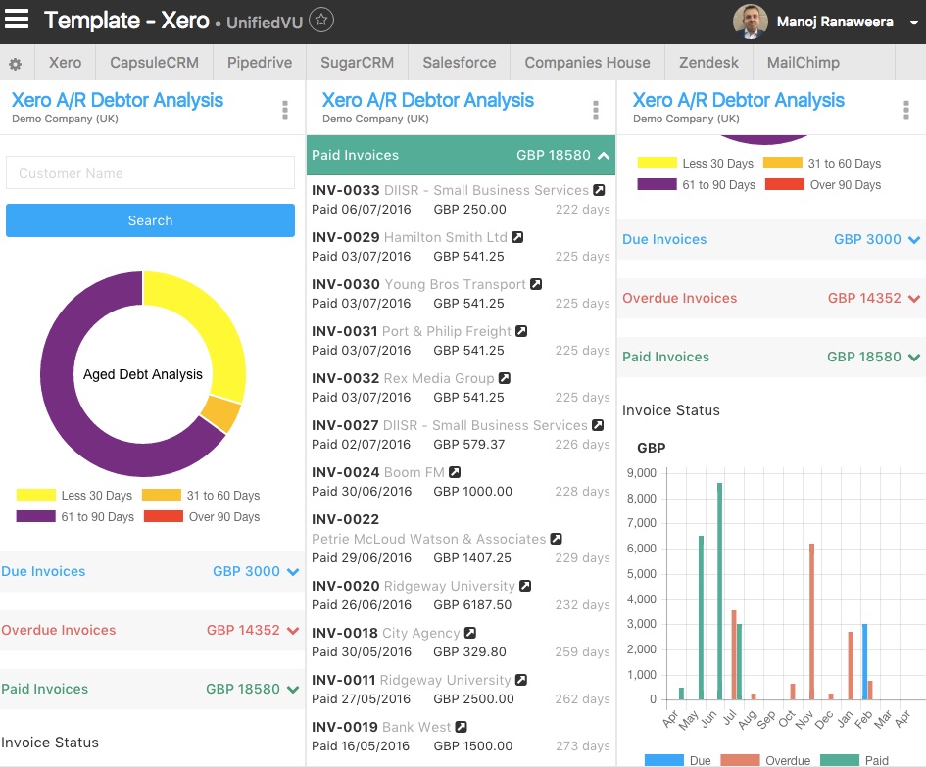Screen dimensions: 926x767
Task: Toggle the Less 30 Days legend in the left panel
Action: coord(74,495)
